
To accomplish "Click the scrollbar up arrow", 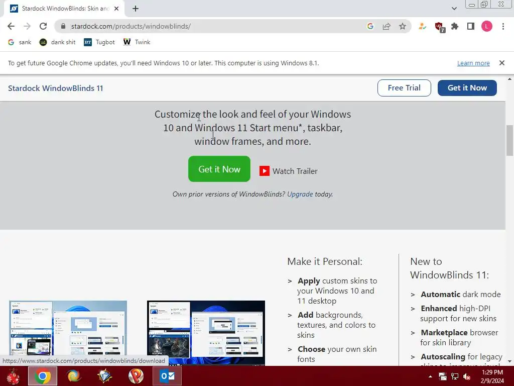I will pos(510,79).
